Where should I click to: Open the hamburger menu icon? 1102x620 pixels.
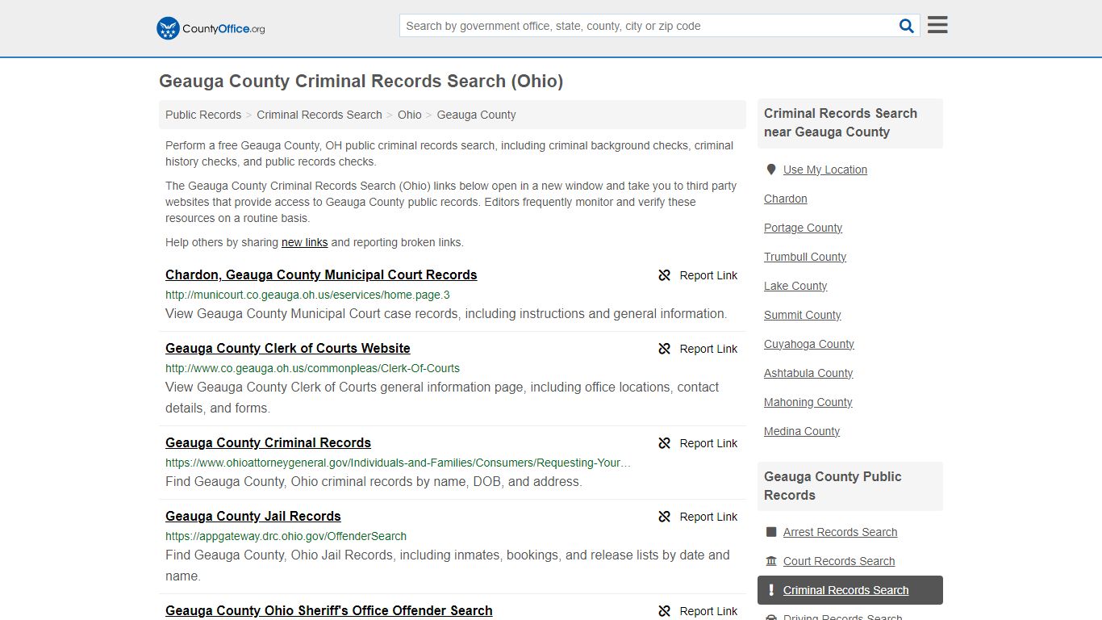tap(937, 25)
